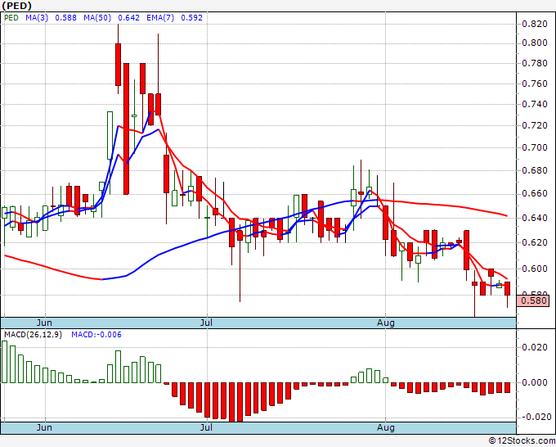Click the -0.020 MACD axis label
This screenshot has width=556, height=447.
pyautogui.click(x=533, y=416)
